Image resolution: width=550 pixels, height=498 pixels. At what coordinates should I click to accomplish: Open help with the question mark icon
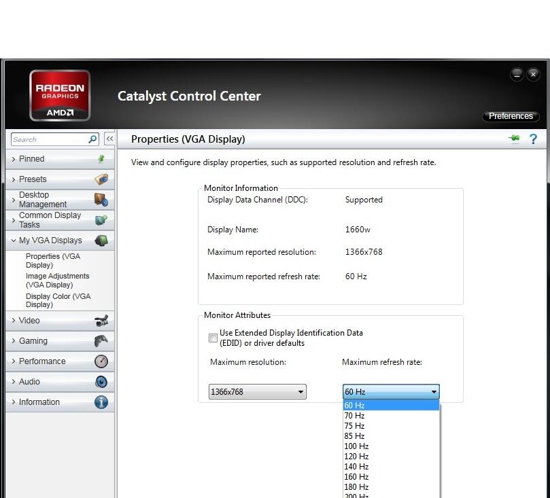tap(533, 139)
